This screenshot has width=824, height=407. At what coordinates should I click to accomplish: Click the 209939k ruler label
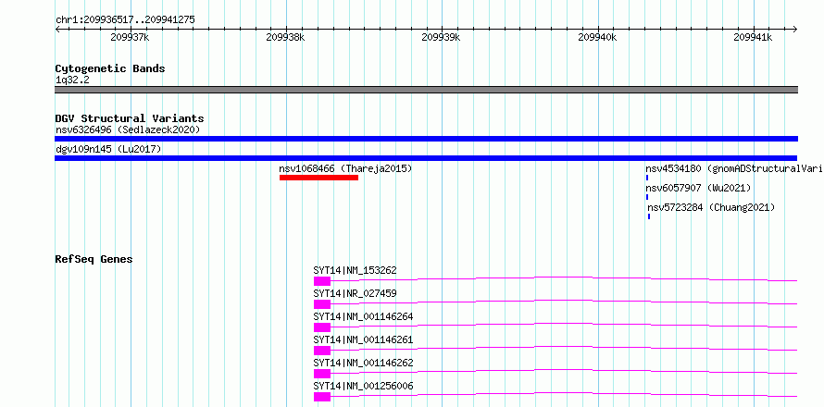pyautogui.click(x=441, y=37)
